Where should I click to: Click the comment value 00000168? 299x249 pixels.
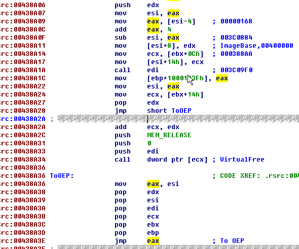point(236,21)
